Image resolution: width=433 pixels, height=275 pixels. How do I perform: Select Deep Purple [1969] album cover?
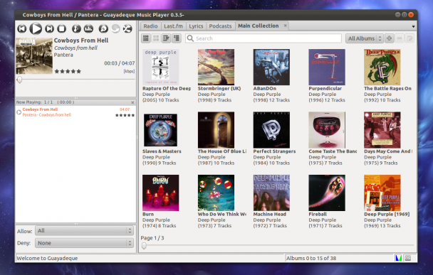pyautogui.click(x=382, y=193)
